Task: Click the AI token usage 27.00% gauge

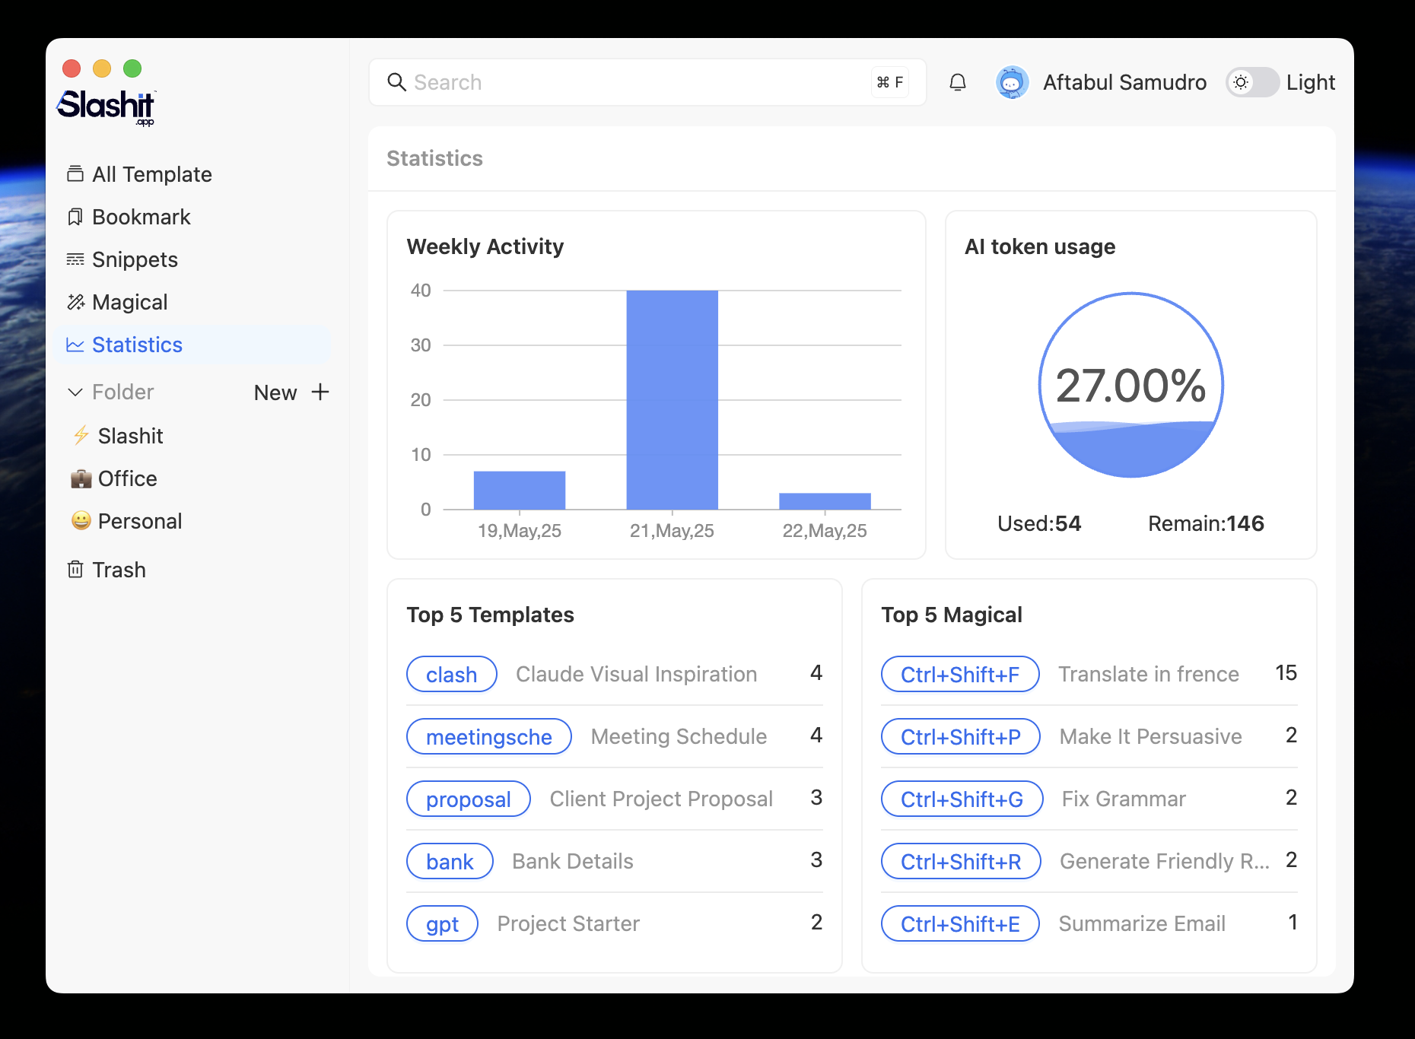Action: [x=1131, y=385]
